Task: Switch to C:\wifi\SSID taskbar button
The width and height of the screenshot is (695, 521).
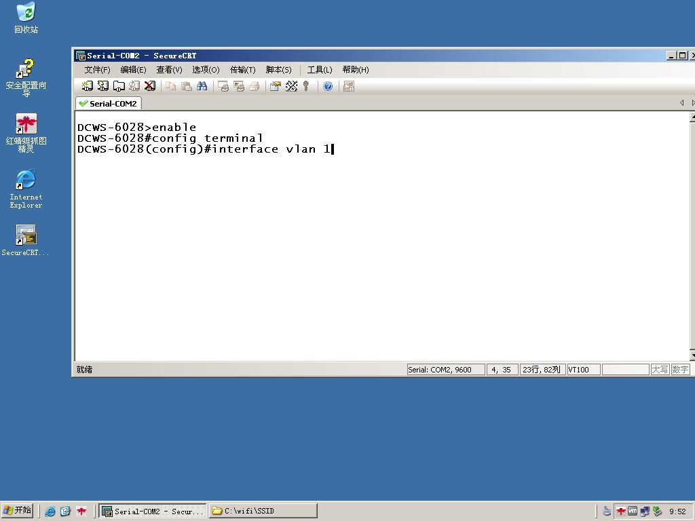Action: [263, 511]
